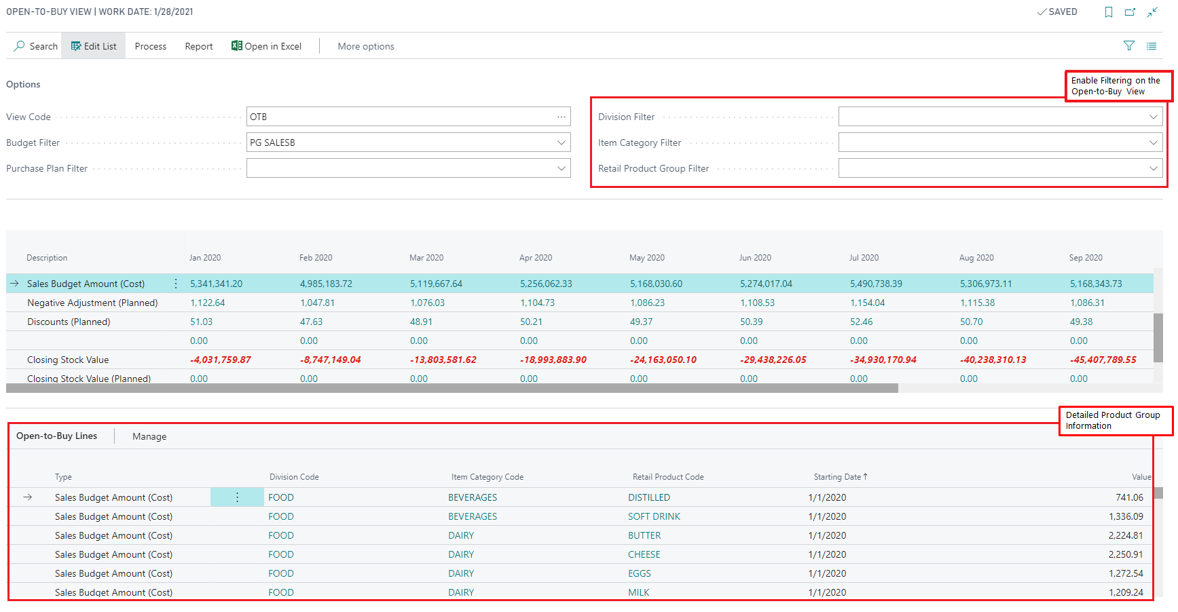Expand the Division Filter dropdown

[1153, 117]
